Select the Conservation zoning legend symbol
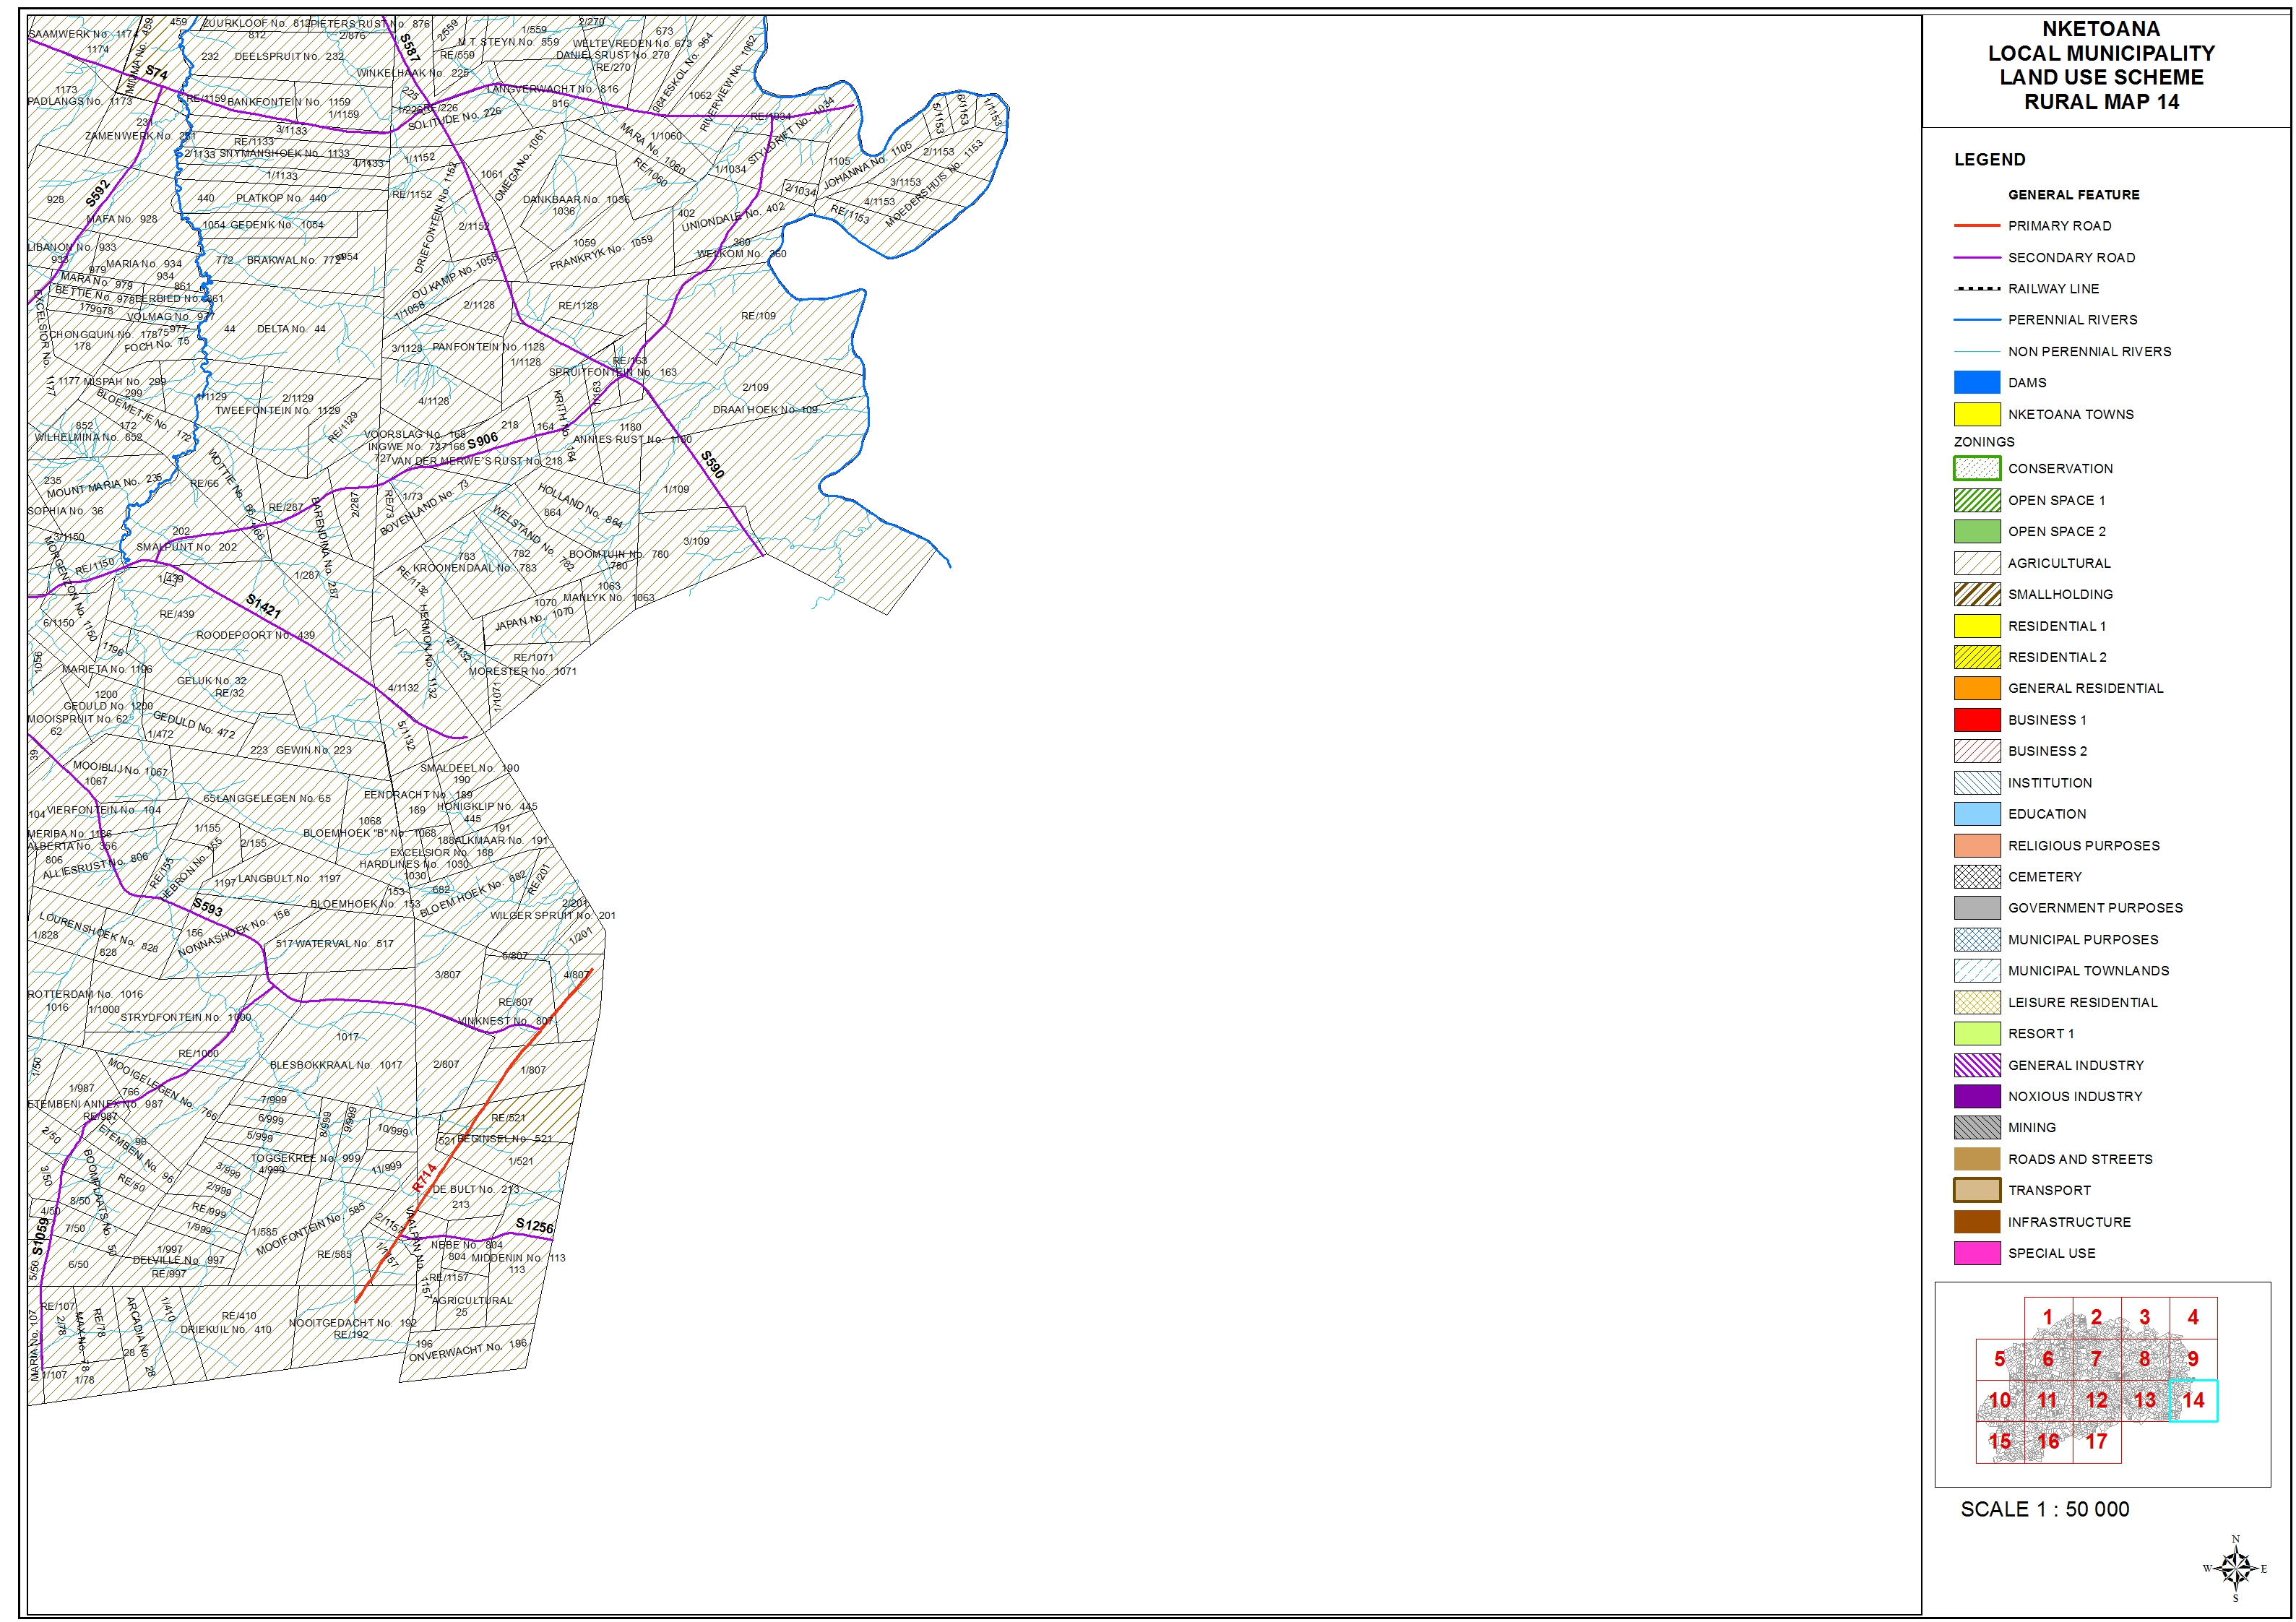The image size is (2296, 1622). click(1976, 468)
